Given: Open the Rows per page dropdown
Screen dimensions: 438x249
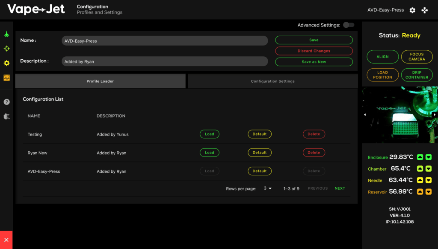Looking at the screenshot, I should (268, 188).
